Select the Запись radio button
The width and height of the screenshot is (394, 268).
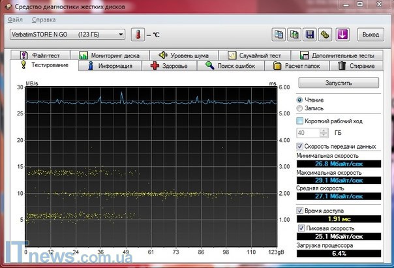pos(300,108)
